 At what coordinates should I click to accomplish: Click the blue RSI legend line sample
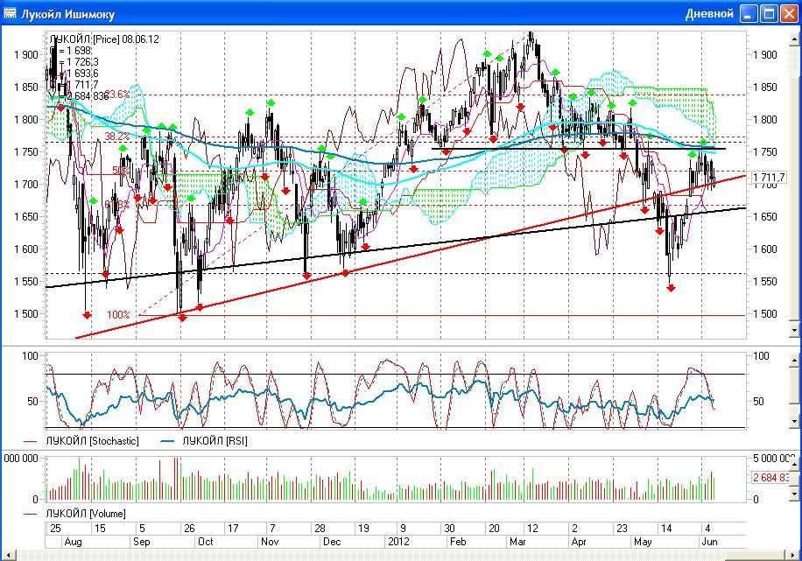point(167,441)
